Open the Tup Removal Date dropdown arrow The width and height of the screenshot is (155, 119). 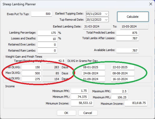(106, 20)
